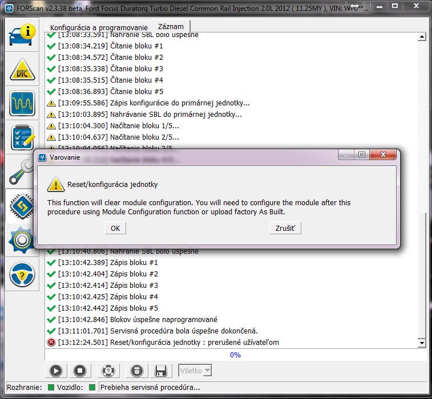Image resolution: width=432 pixels, height=399 pixels.
Task: Switch to Konfigurácia a programovanie tab
Action: click(99, 27)
